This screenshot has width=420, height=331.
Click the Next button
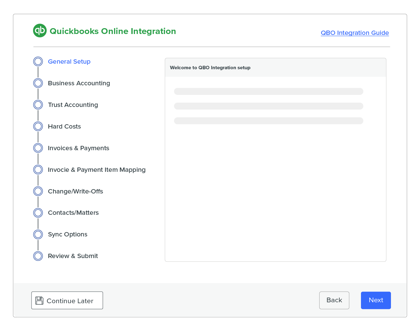376,300
